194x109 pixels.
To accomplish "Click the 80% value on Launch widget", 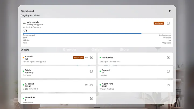I will [x=86, y=58].
